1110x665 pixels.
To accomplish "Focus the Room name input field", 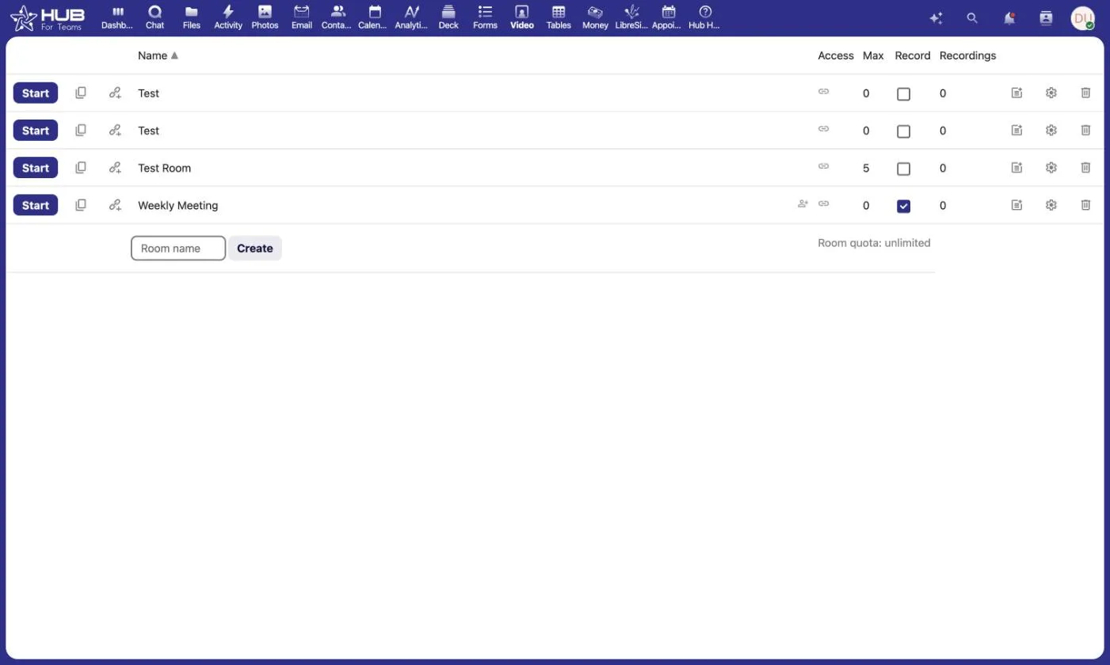I will 178,248.
